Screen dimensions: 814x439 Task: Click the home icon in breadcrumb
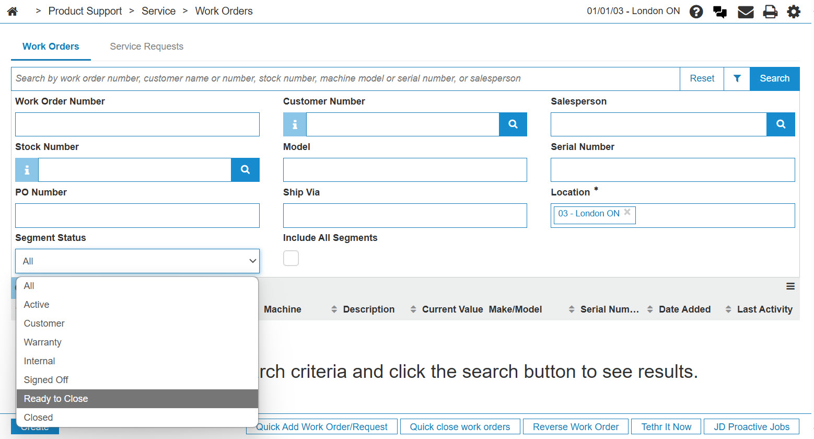[x=13, y=11]
